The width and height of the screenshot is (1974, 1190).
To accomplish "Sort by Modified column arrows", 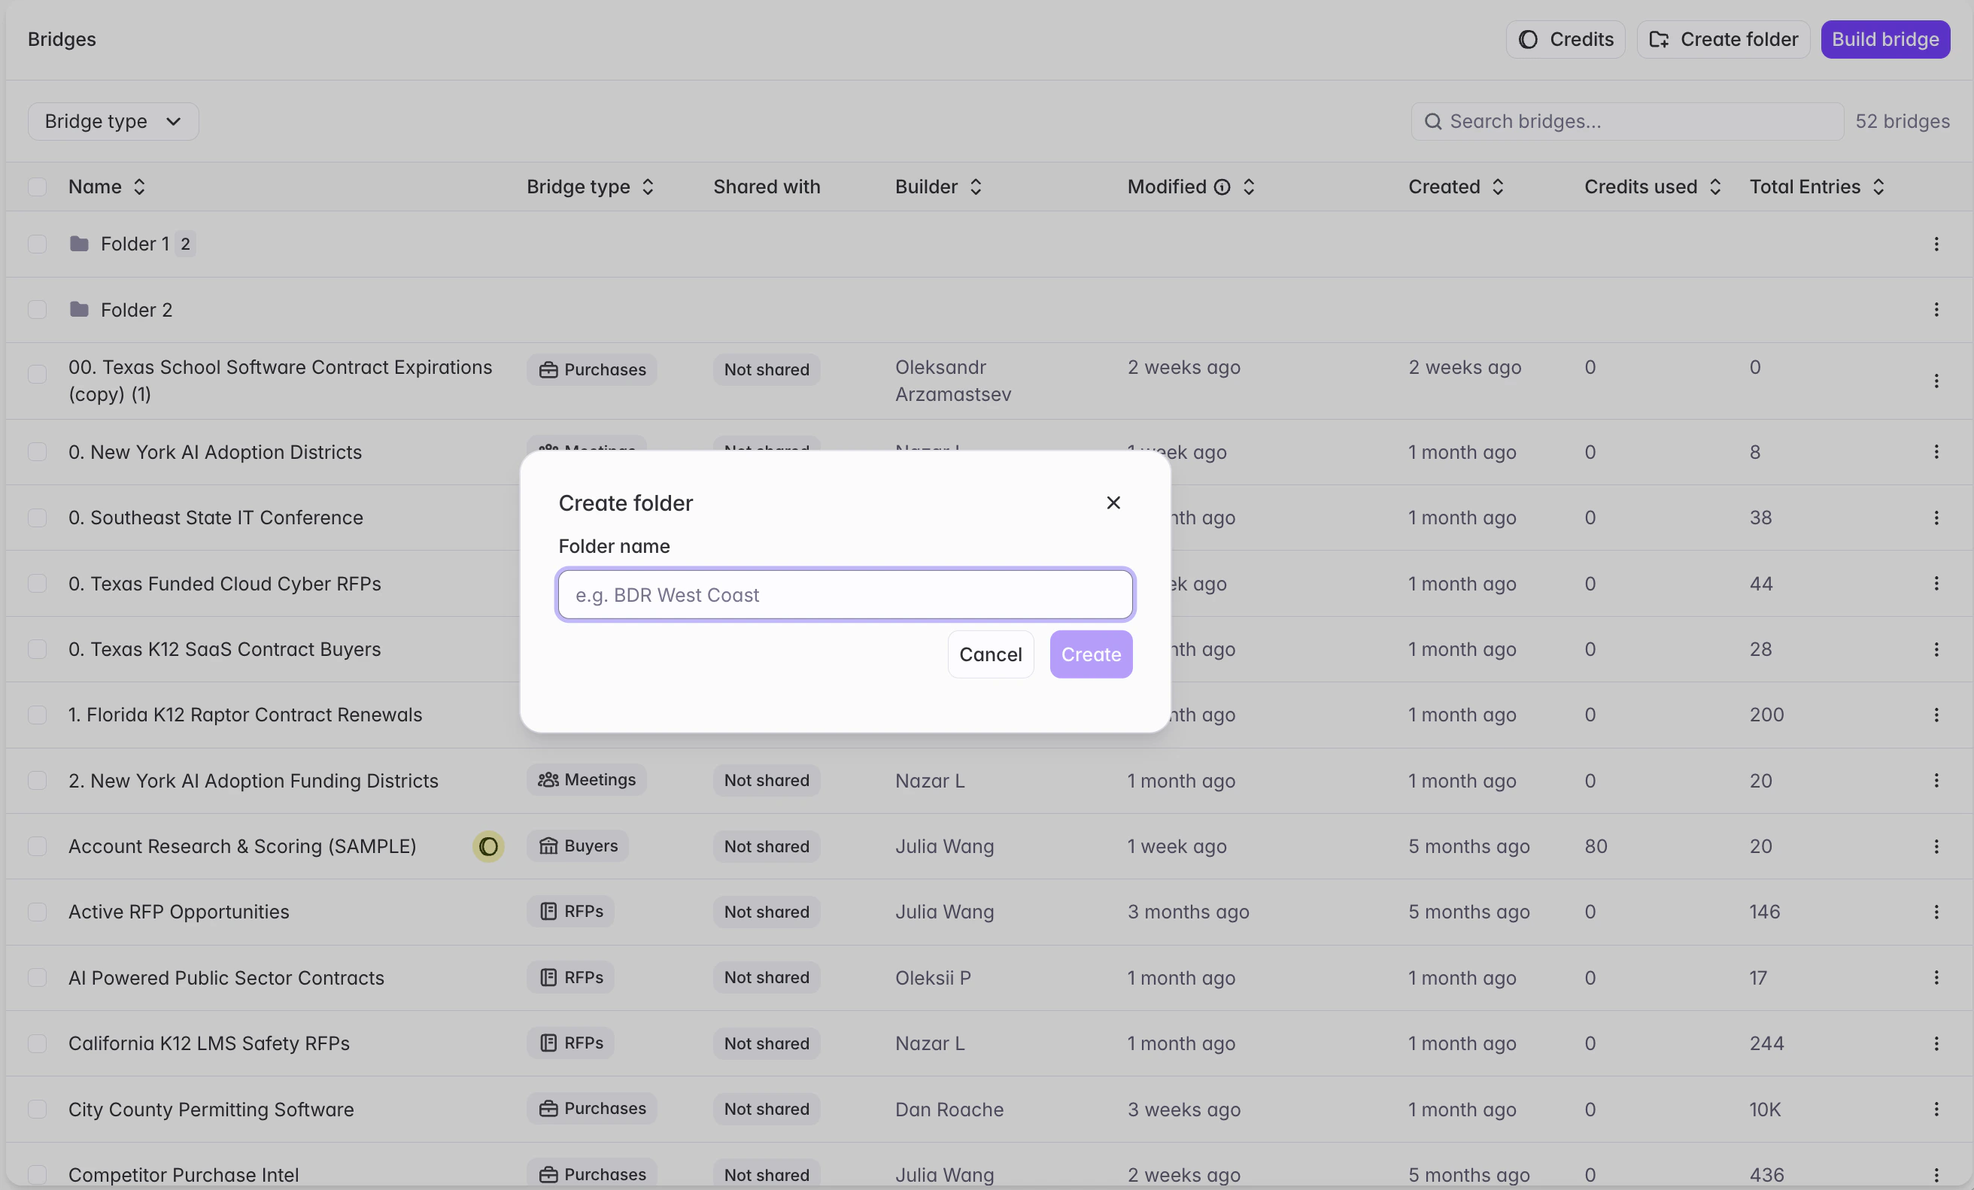I will point(1248,187).
